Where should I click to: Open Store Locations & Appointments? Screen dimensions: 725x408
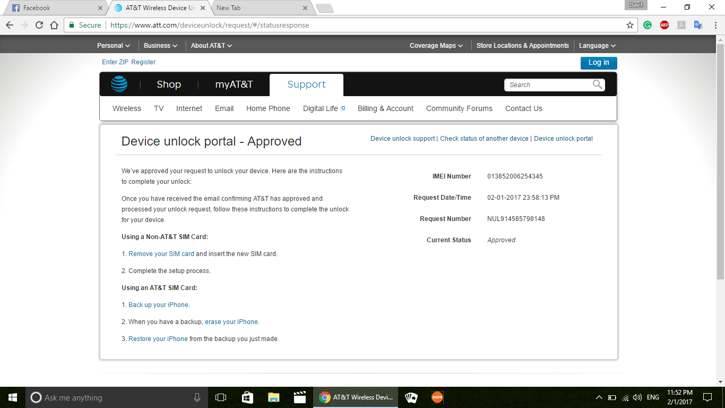[522, 46]
